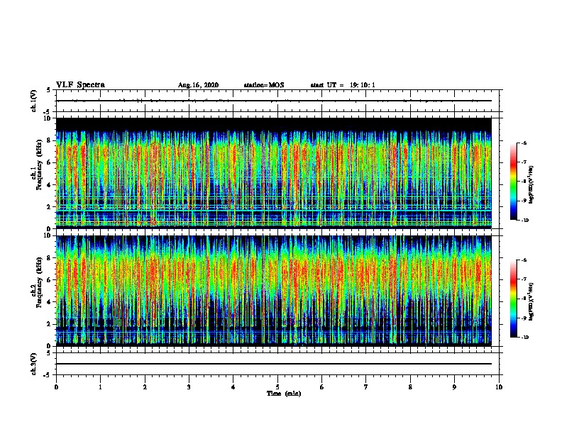The width and height of the screenshot is (562, 434).
Task: Click the ch.2 spectrogram panel
Action: tap(274, 291)
